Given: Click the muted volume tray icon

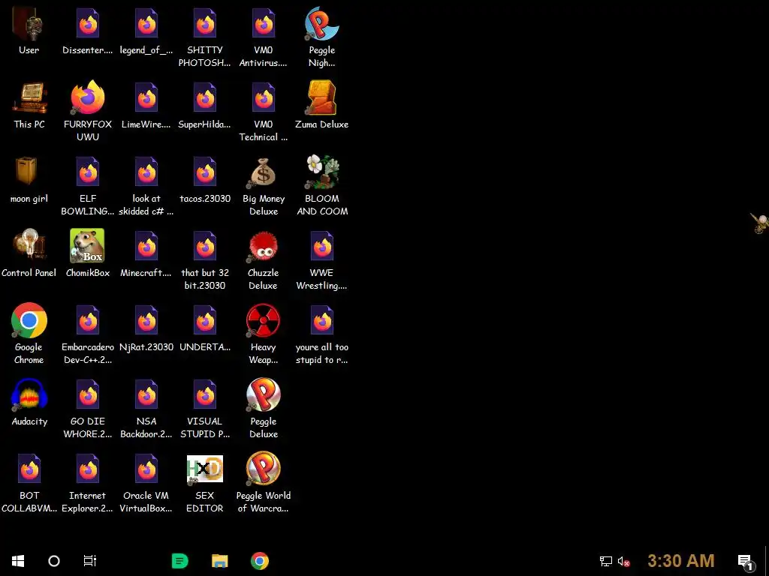Looking at the screenshot, I should (x=624, y=561).
